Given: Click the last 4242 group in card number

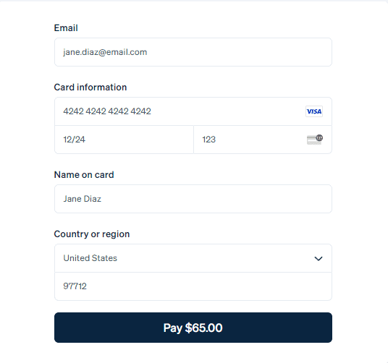Looking at the screenshot, I should tap(140, 111).
